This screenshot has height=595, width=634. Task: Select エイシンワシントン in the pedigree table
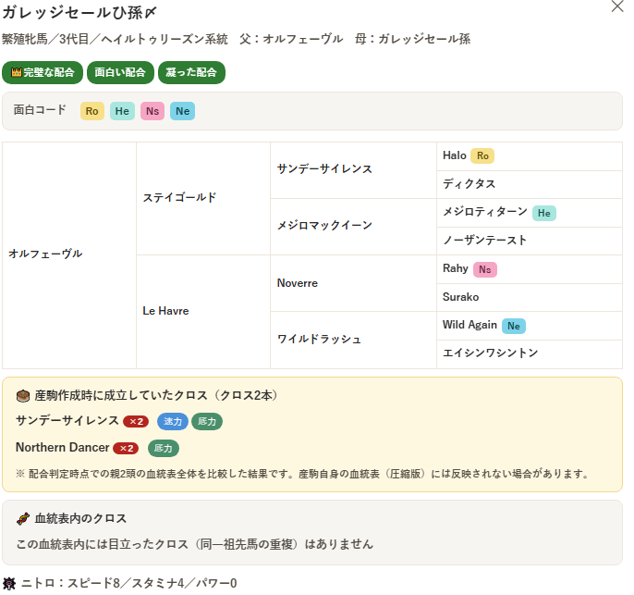(x=490, y=353)
